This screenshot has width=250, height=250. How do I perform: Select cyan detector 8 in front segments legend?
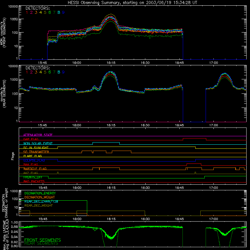(59, 12)
